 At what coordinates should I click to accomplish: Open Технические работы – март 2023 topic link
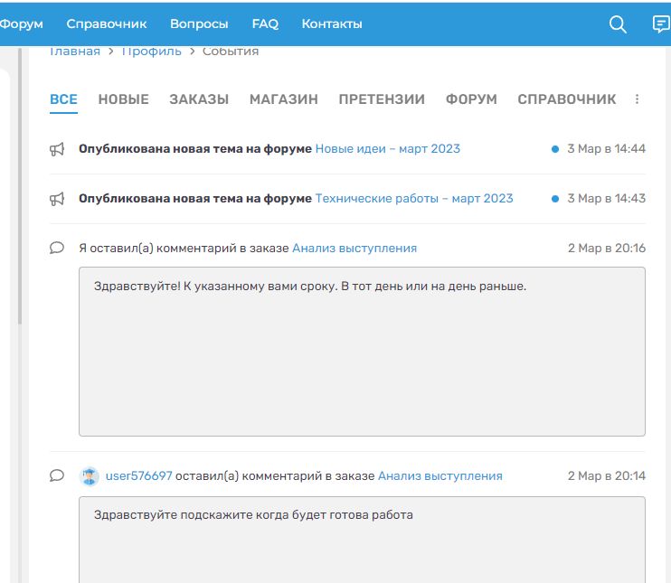(x=413, y=199)
